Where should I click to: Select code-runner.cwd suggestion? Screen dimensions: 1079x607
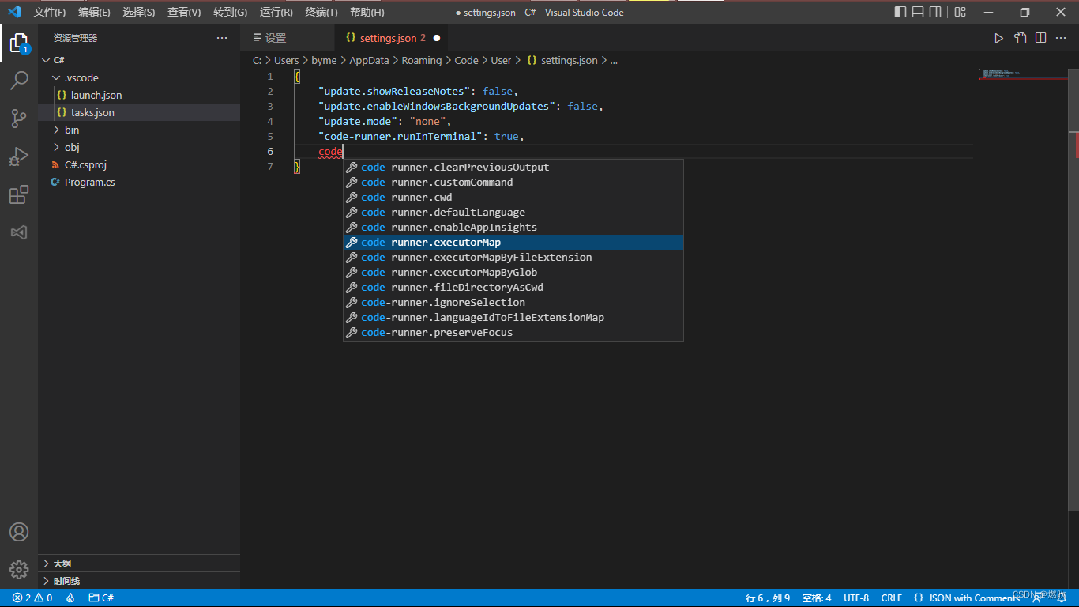[x=513, y=198]
